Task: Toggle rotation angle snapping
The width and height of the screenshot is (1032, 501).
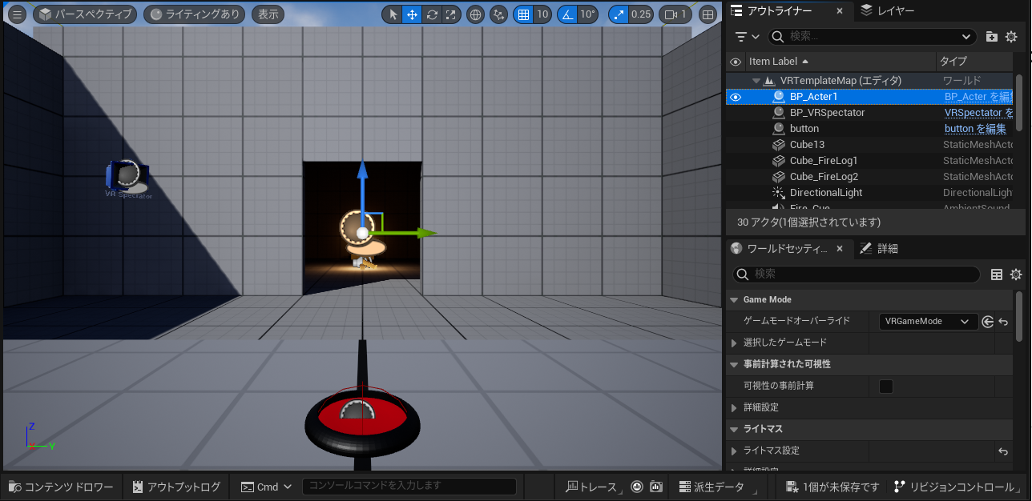Action: pyautogui.click(x=566, y=14)
